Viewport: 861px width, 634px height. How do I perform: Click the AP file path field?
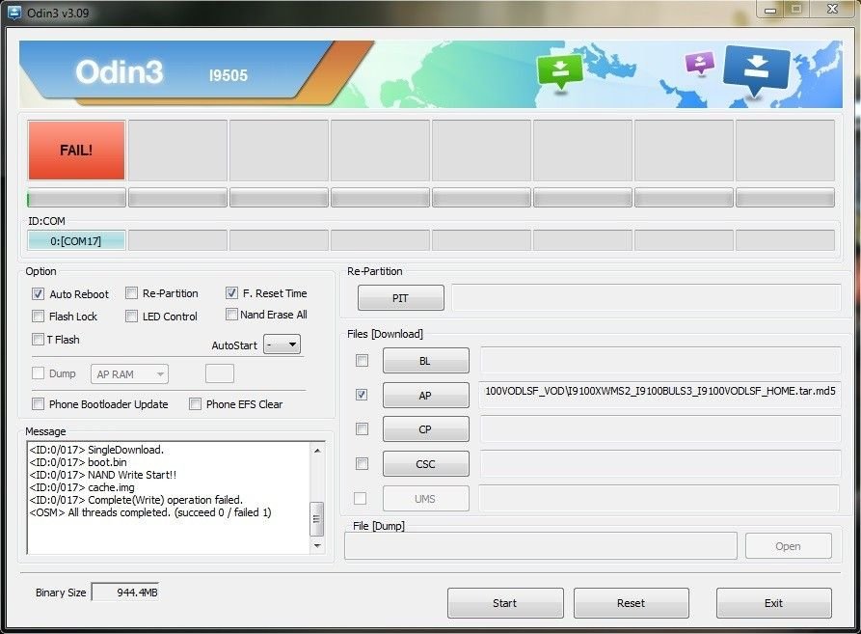[659, 395]
